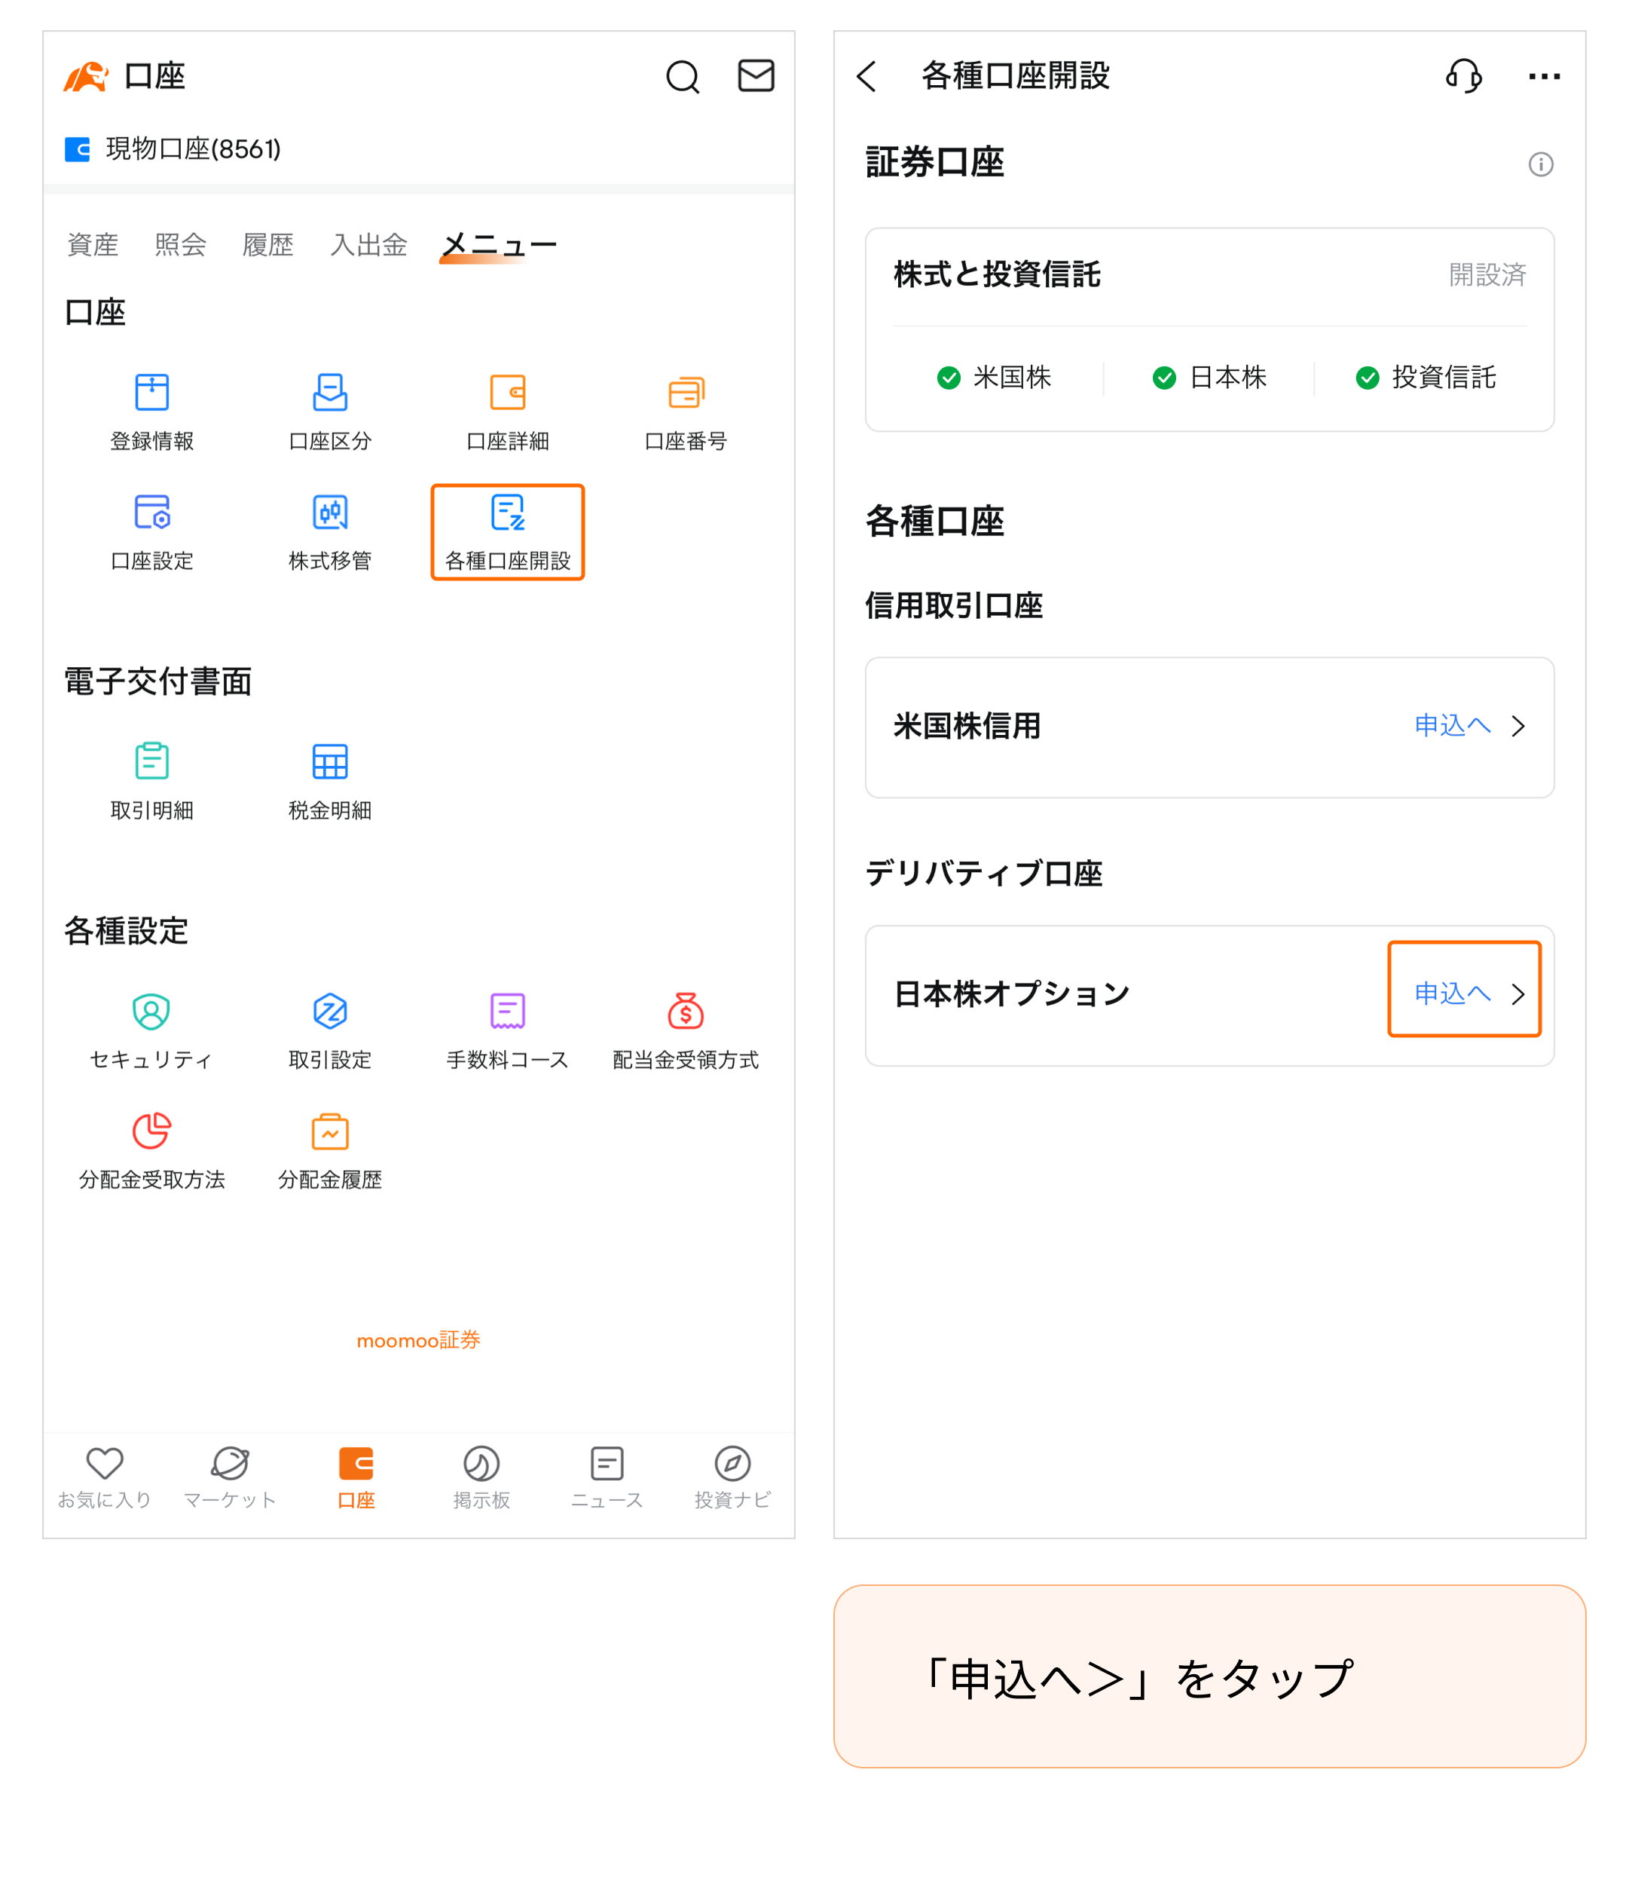Open 口座詳細 wallet icon

click(508, 393)
